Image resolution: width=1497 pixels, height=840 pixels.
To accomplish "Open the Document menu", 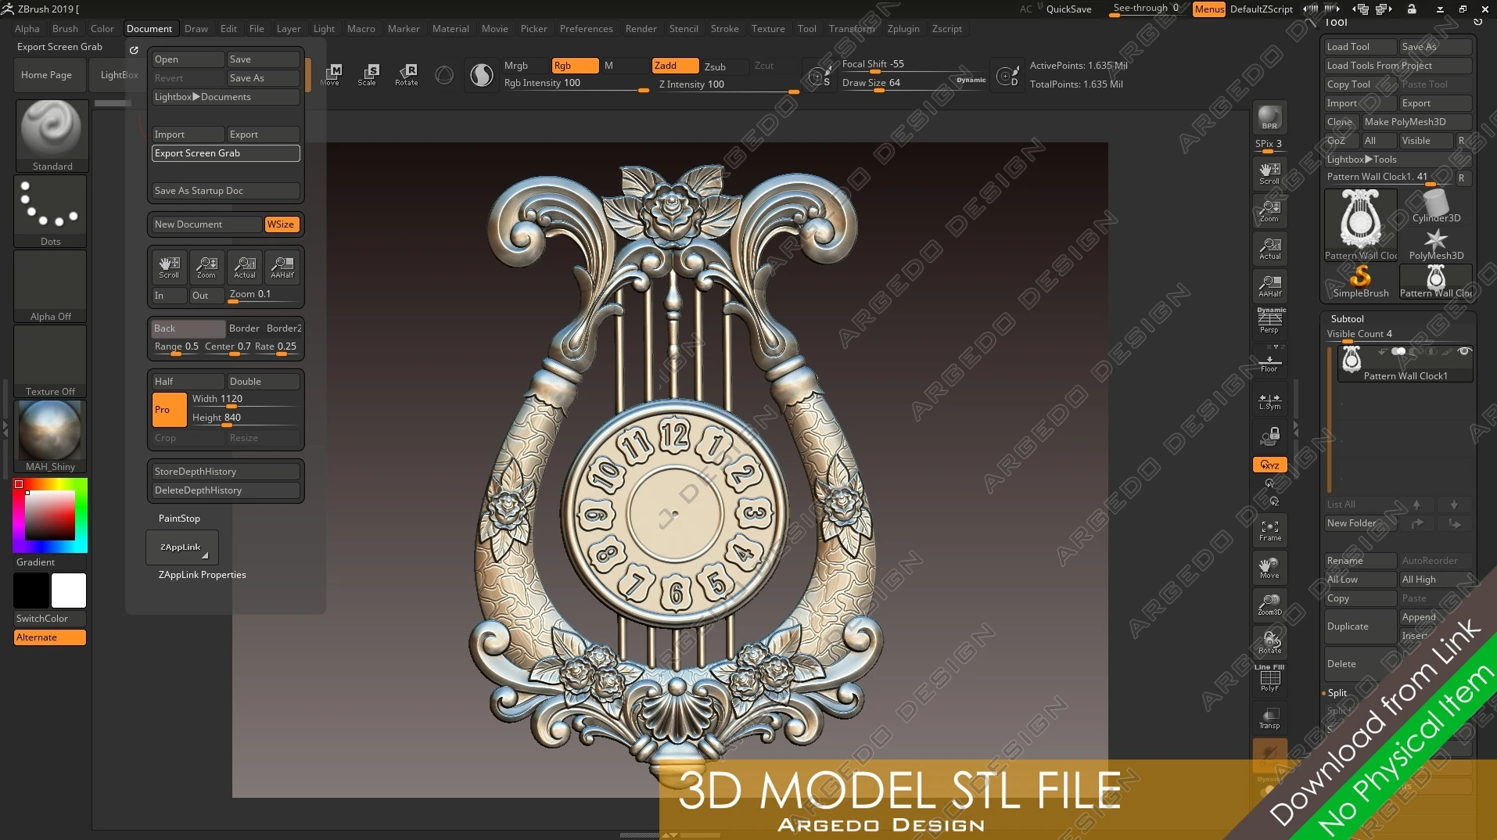I will (x=149, y=29).
